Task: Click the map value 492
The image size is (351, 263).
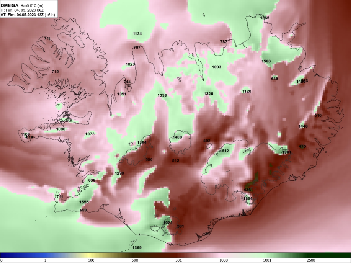Action: (x=207, y=141)
